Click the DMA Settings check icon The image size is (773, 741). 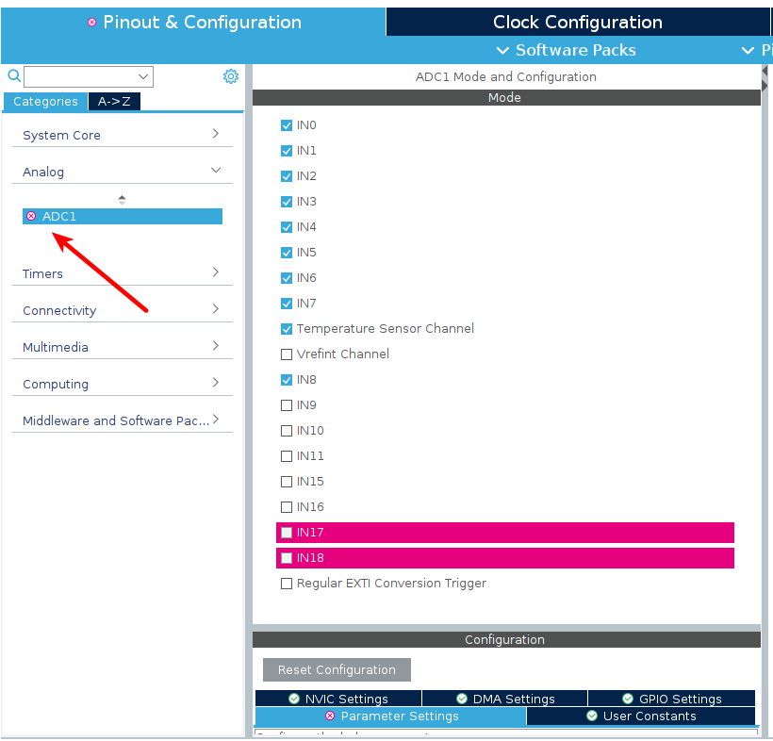(x=461, y=698)
